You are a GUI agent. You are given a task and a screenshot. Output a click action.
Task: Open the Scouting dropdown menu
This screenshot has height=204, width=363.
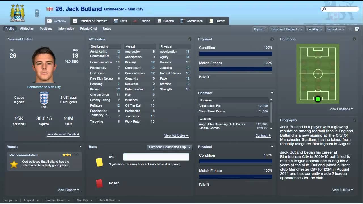coord(315,29)
